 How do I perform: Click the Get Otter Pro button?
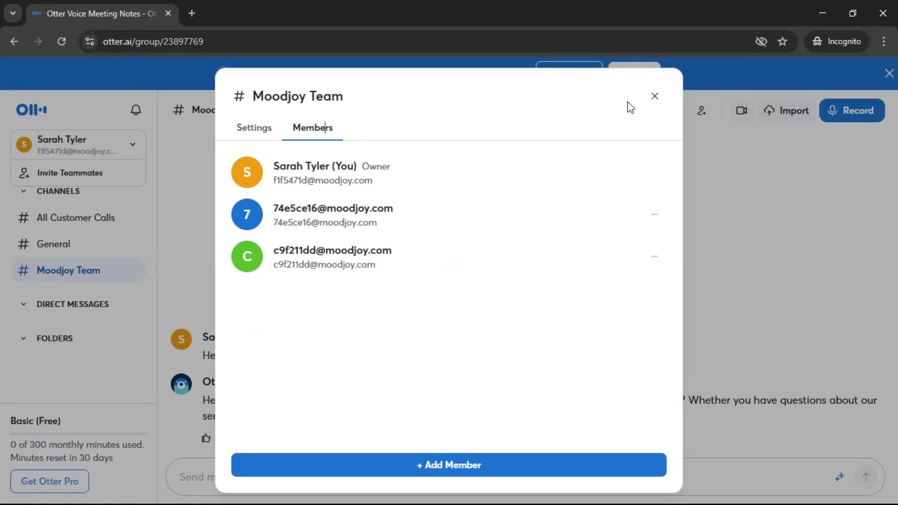tap(50, 481)
